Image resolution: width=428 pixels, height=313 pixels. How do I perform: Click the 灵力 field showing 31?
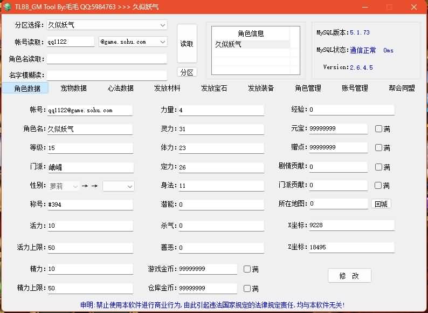click(222, 129)
